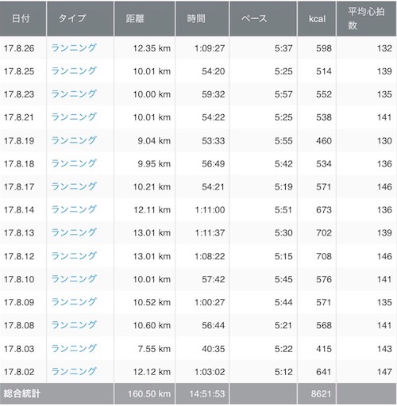Viewport: 397px width, 406px height.
Task: Open the ランニング link for 17.8.18
Action: [x=73, y=163]
